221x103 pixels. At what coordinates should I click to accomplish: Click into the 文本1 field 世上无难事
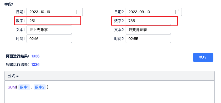(x=49, y=30)
